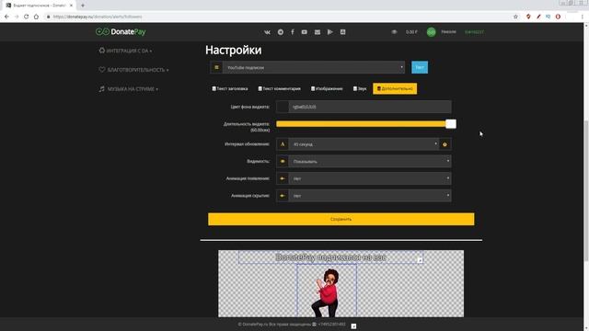The image size is (589, 331).
Task: Reload the page
Action: click(27, 17)
